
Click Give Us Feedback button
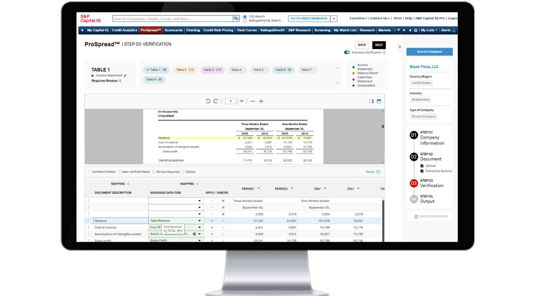429,52
